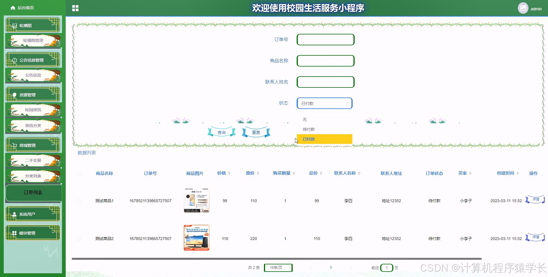Open 轮播图管理 sidebar item

click(x=33, y=41)
